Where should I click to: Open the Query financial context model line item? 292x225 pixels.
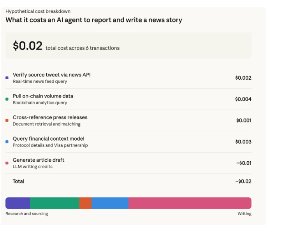coord(48,139)
